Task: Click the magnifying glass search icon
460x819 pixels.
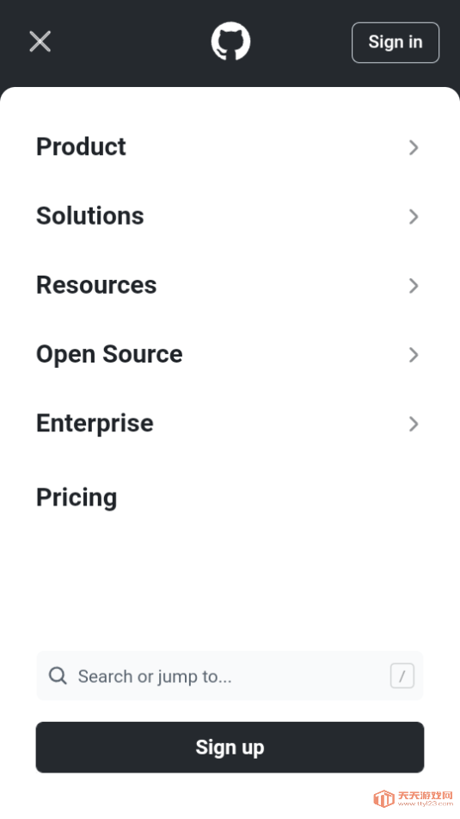Action: click(58, 676)
